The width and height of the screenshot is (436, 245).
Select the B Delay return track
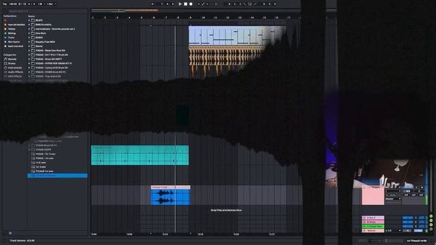[x=373, y=222]
